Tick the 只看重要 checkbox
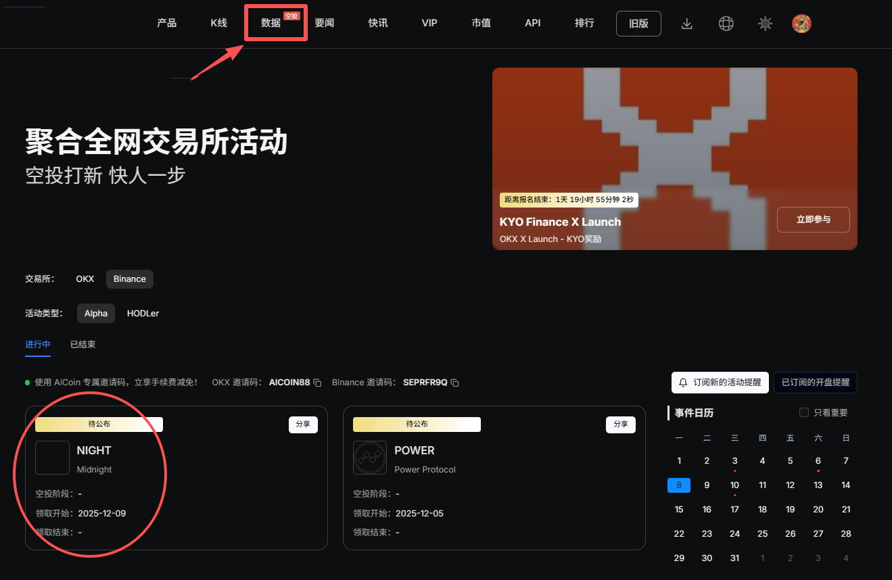 coord(804,412)
